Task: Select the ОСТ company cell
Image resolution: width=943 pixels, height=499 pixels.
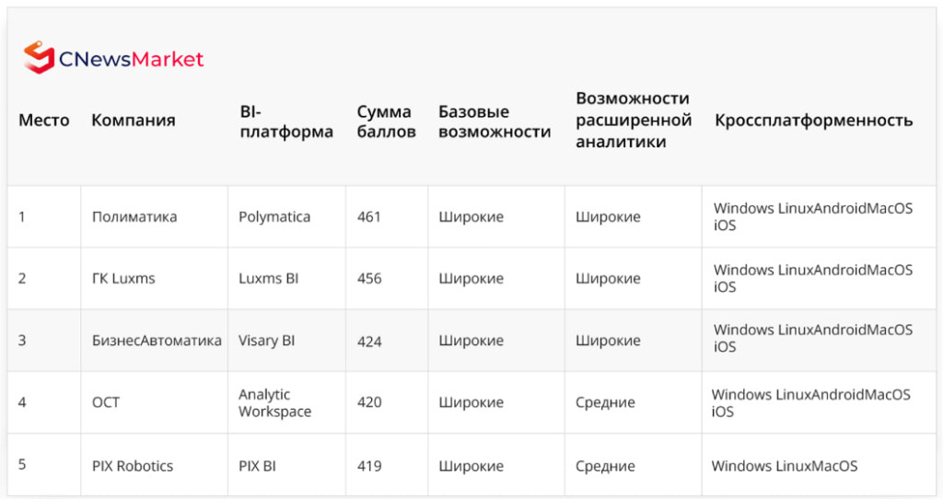Action: click(106, 402)
